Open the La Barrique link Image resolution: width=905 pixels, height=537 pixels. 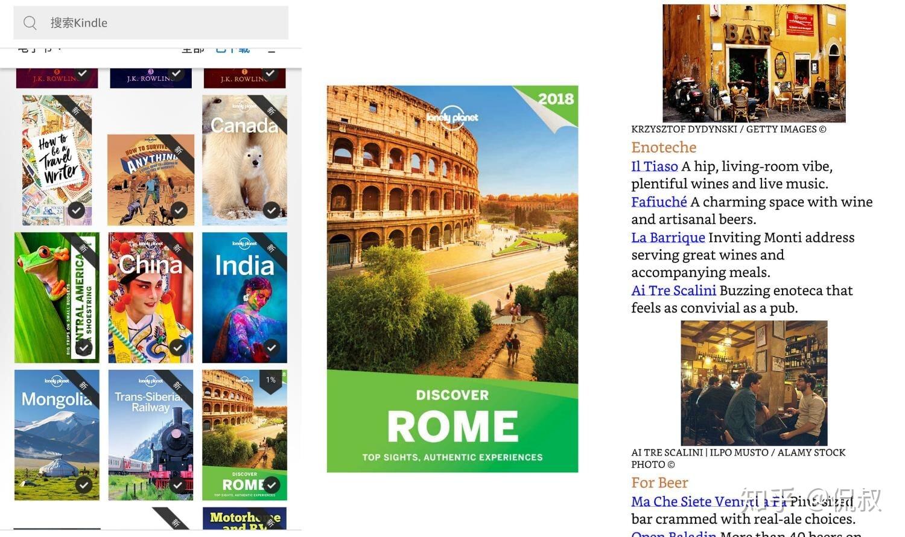point(668,237)
